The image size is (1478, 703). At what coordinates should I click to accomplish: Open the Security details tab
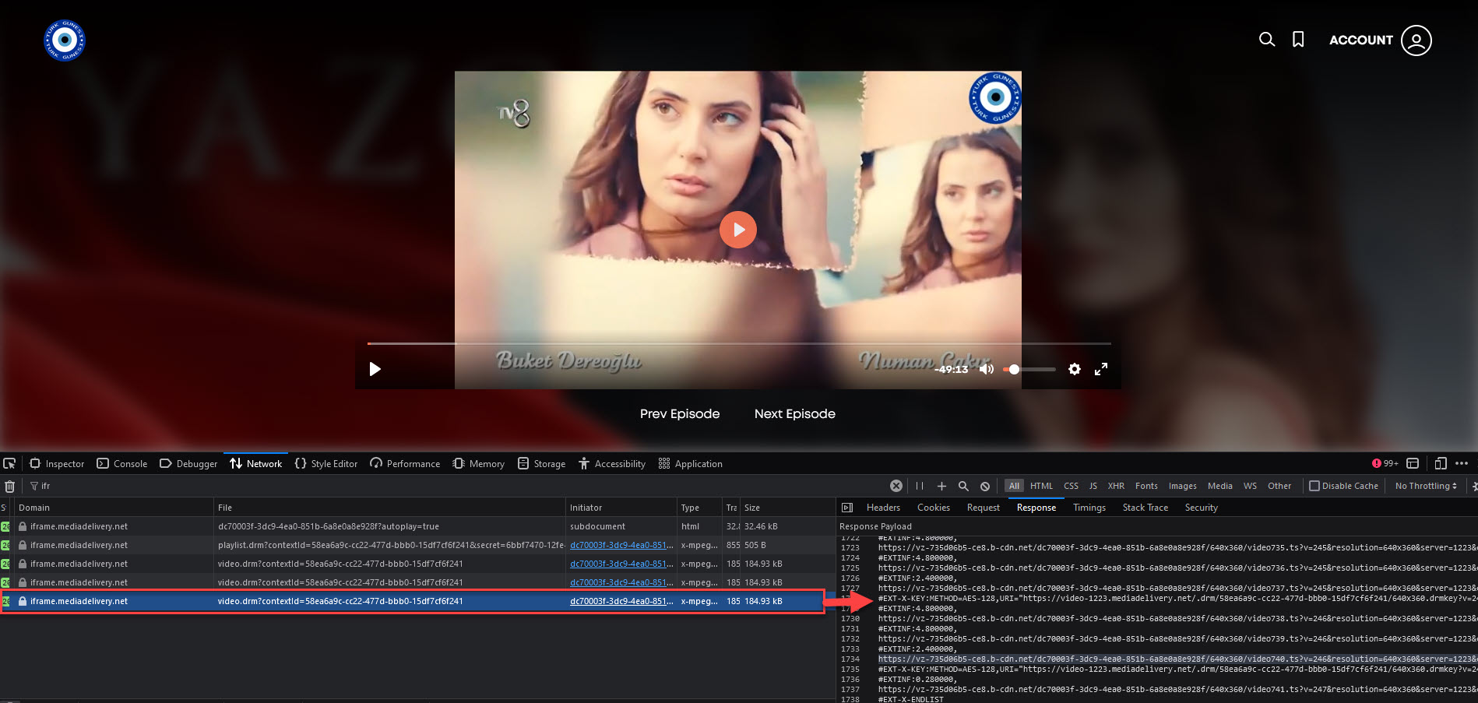coord(1202,508)
